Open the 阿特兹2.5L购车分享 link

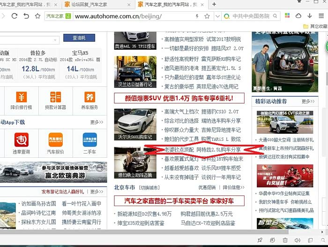tap(218, 149)
